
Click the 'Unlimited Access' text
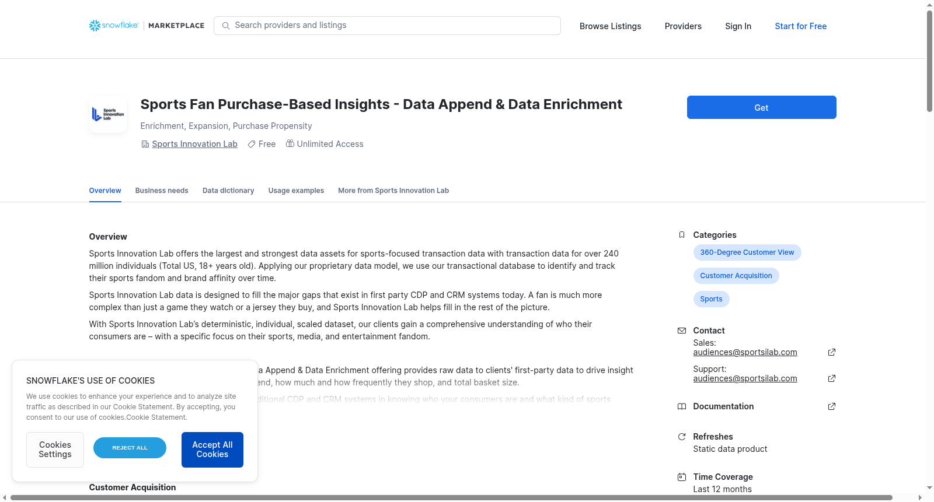pos(330,144)
